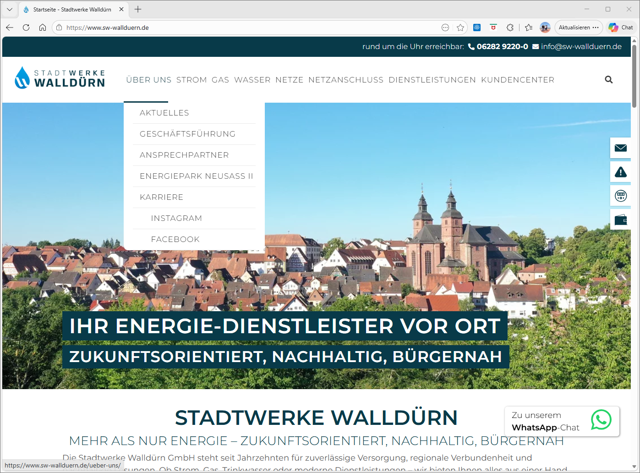
Task: Expand the STROM navigation menu
Action: pos(191,80)
